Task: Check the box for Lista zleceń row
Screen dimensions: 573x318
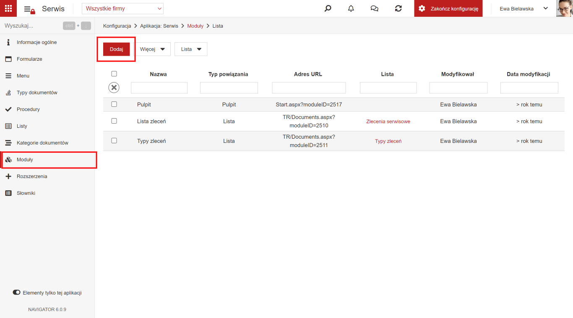Action: pos(114,121)
